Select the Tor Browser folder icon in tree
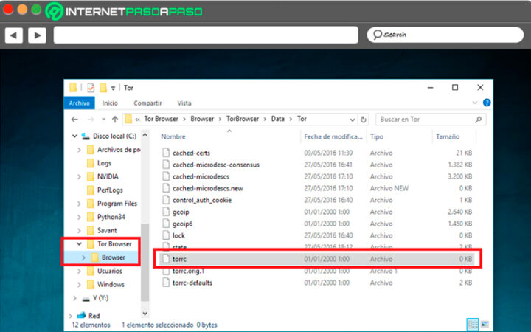The image size is (531, 332). [x=91, y=244]
